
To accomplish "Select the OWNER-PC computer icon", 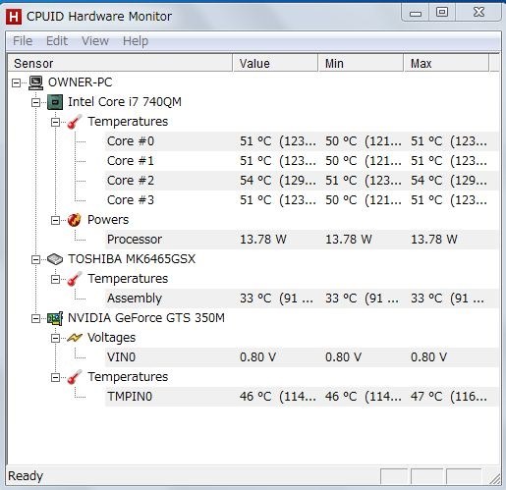I will (x=35, y=82).
